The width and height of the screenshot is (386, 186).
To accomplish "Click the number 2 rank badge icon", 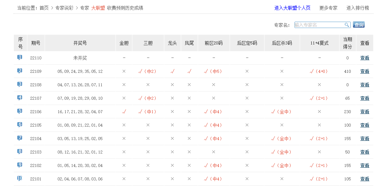I will (x=20, y=71).
